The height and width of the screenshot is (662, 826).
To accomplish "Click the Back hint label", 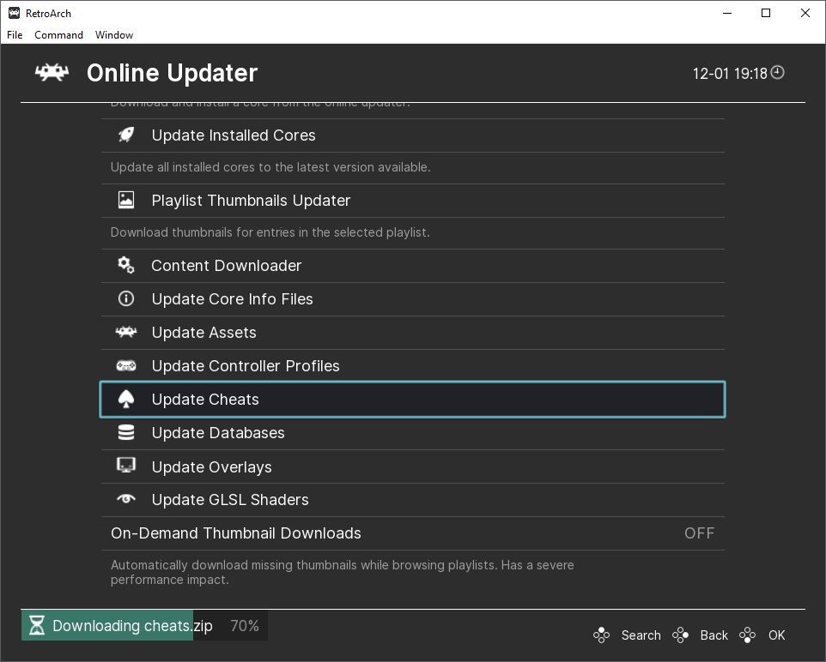I will pyautogui.click(x=714, y=635).
